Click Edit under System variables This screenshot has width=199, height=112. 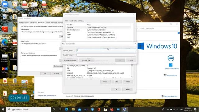[117, 82]
